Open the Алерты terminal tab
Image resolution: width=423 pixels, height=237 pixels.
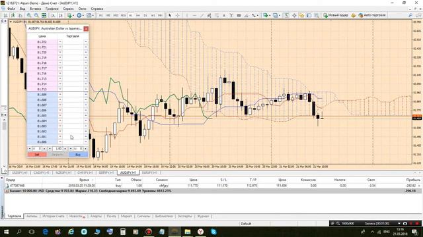[x=96, y=216]
